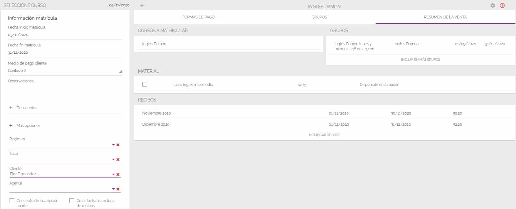Screen dimensions: 516x209
Task: Go back with the left arrow icon
Action: point(142,5)
